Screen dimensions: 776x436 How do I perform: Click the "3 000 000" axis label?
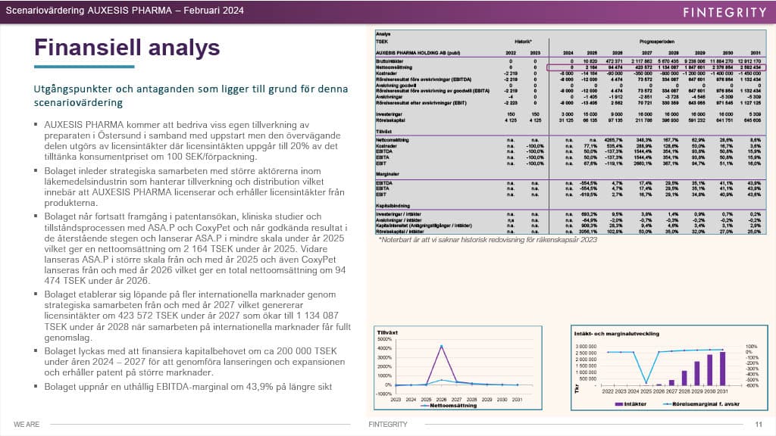[586, 347]
